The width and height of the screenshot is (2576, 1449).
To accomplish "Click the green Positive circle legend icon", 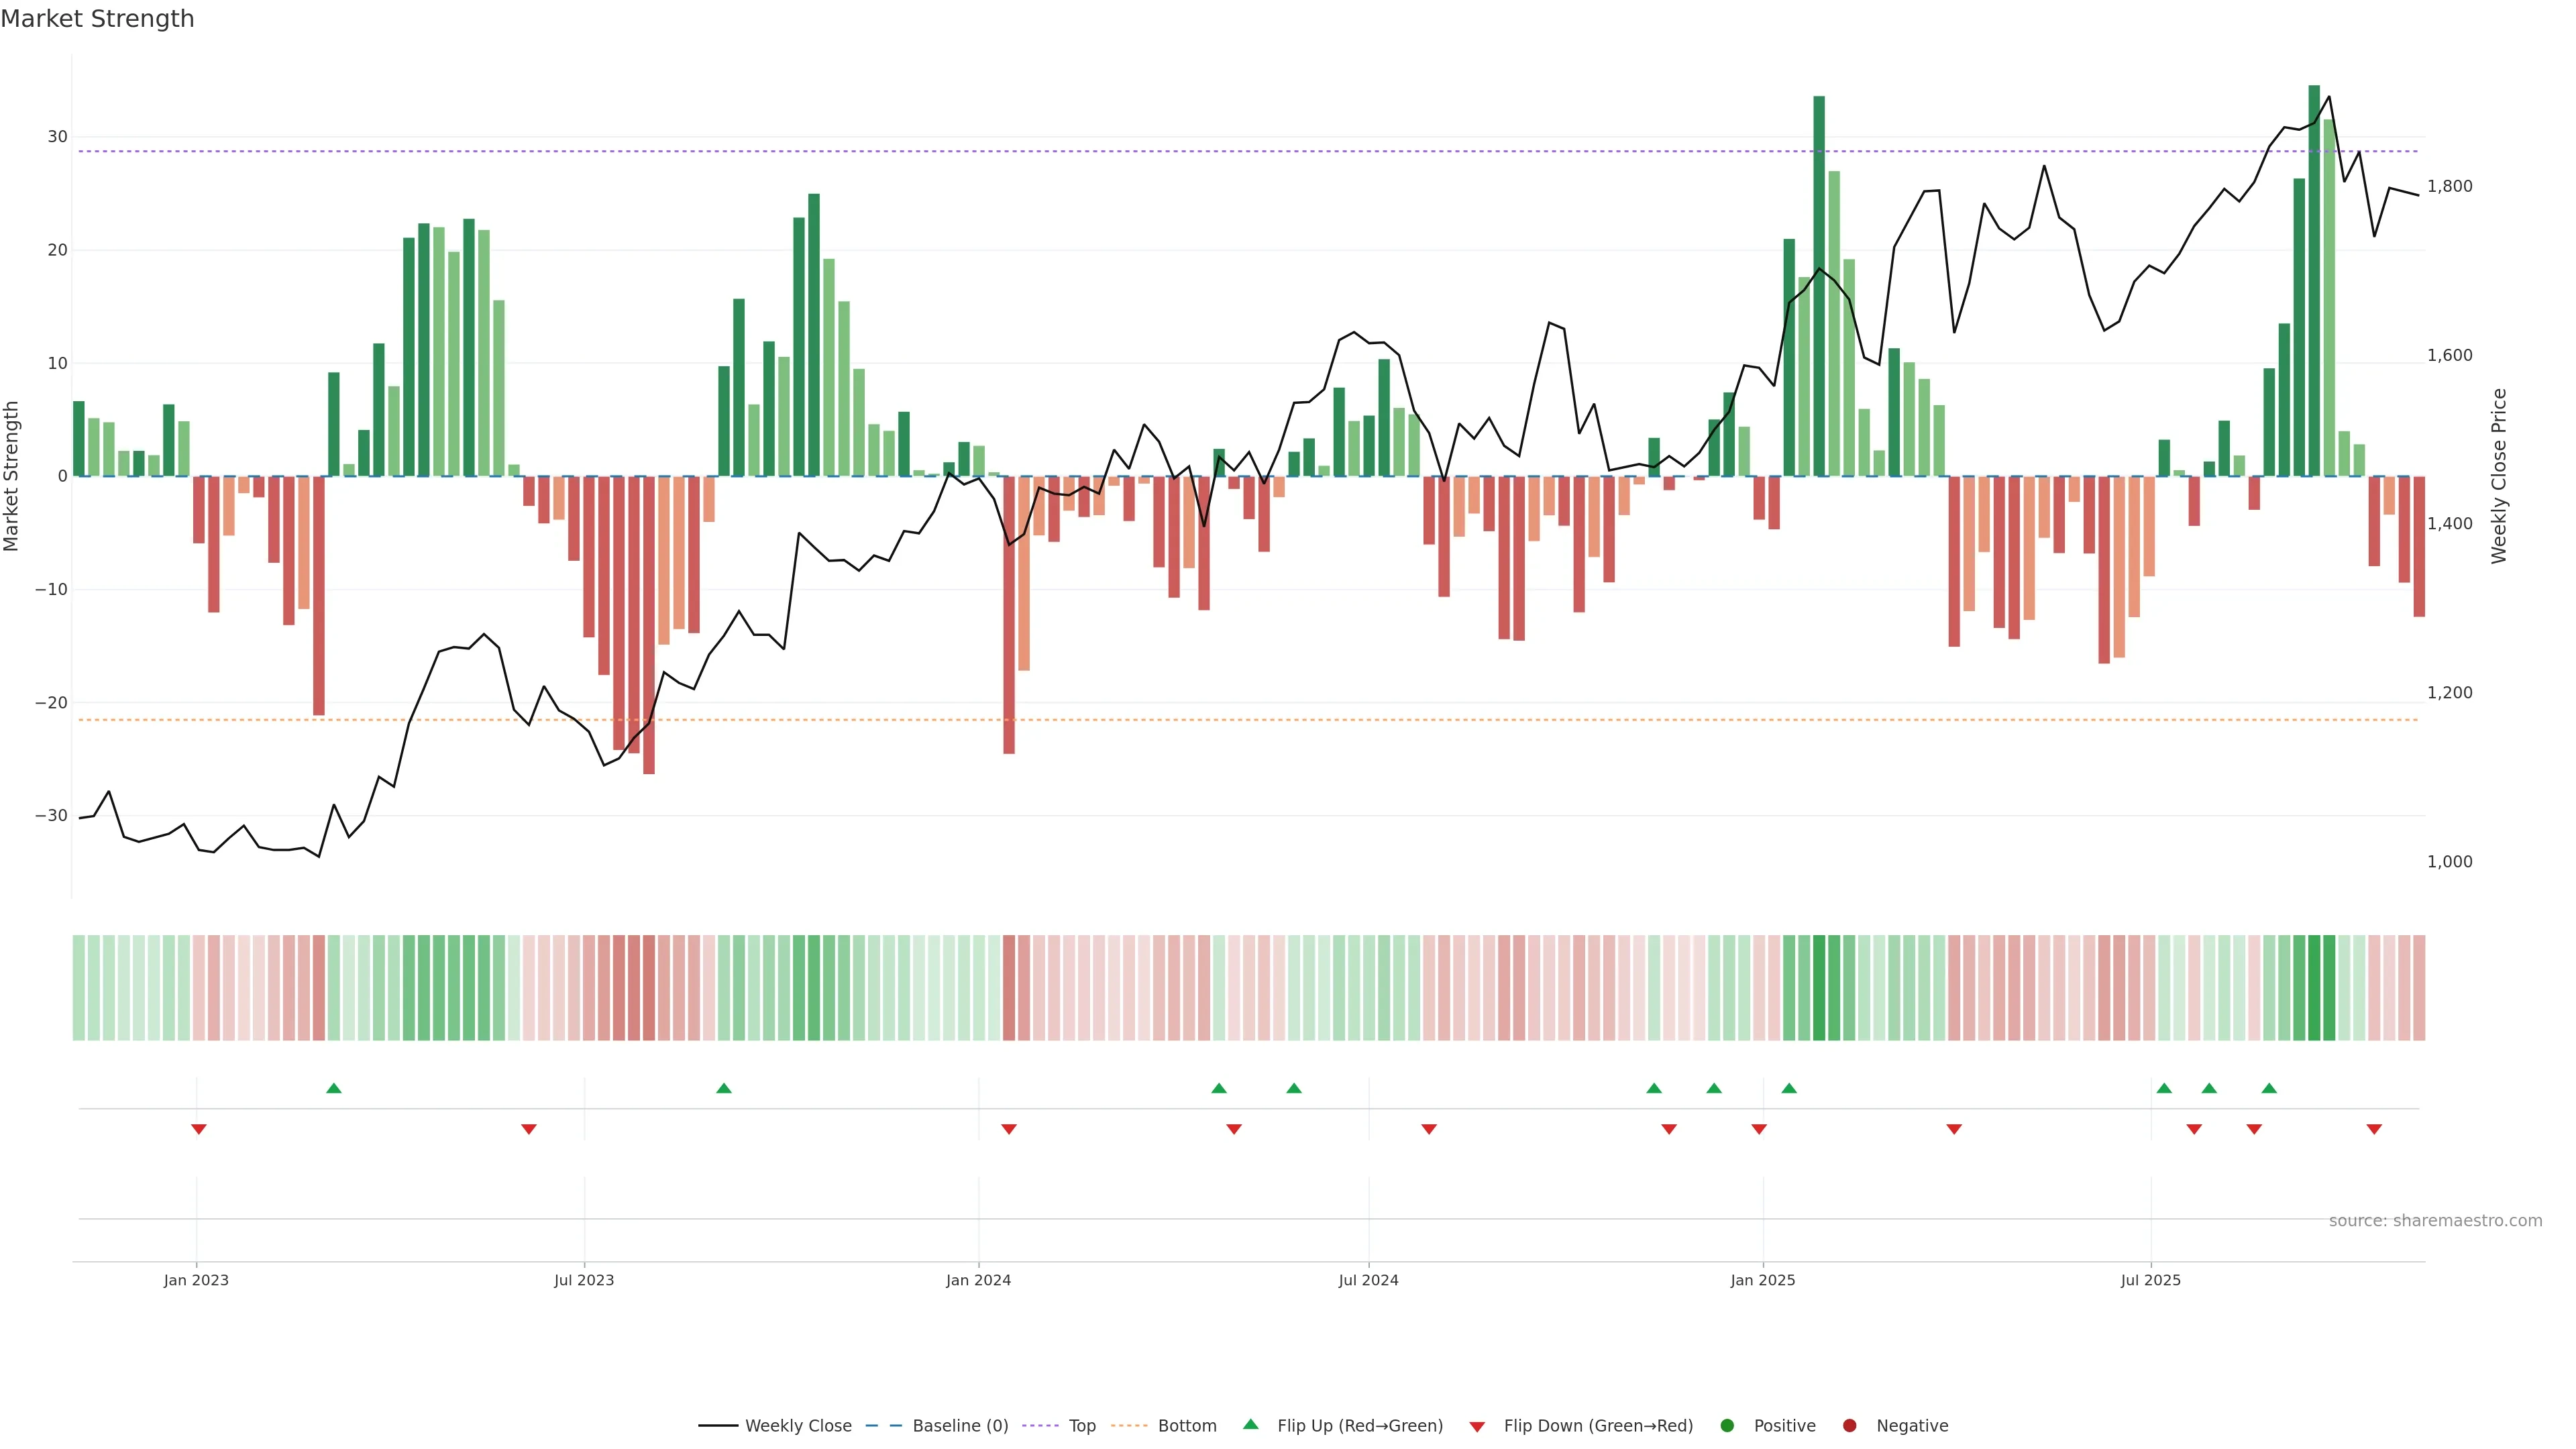I will [x=1727, y=1425].
